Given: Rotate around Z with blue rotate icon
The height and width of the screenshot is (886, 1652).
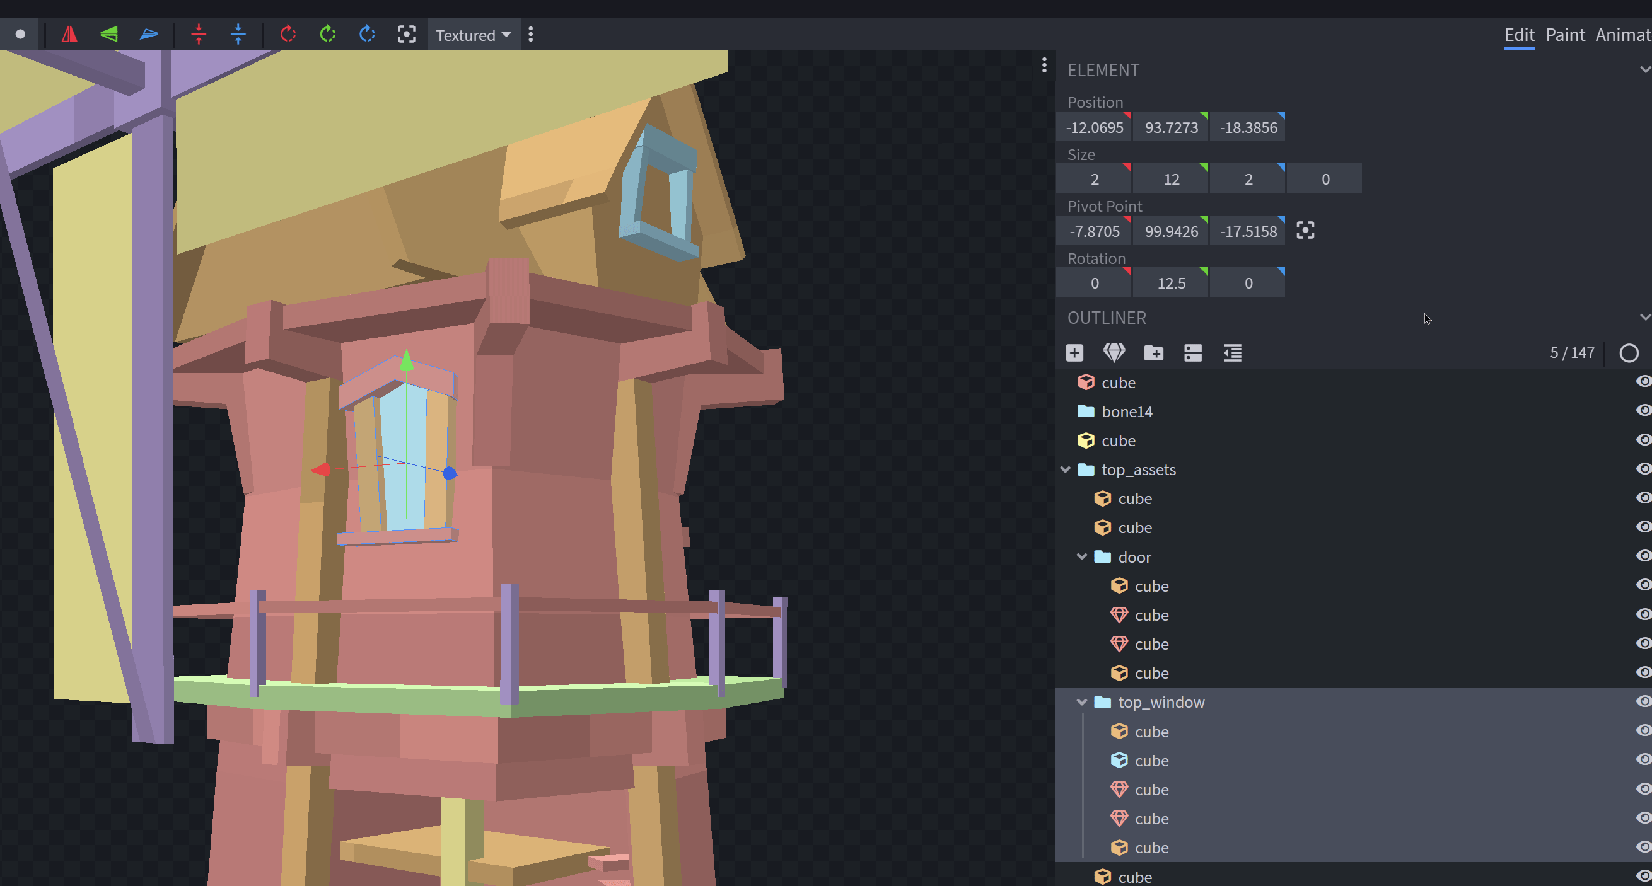Looking at the screenshot, I should pos(367,34).
